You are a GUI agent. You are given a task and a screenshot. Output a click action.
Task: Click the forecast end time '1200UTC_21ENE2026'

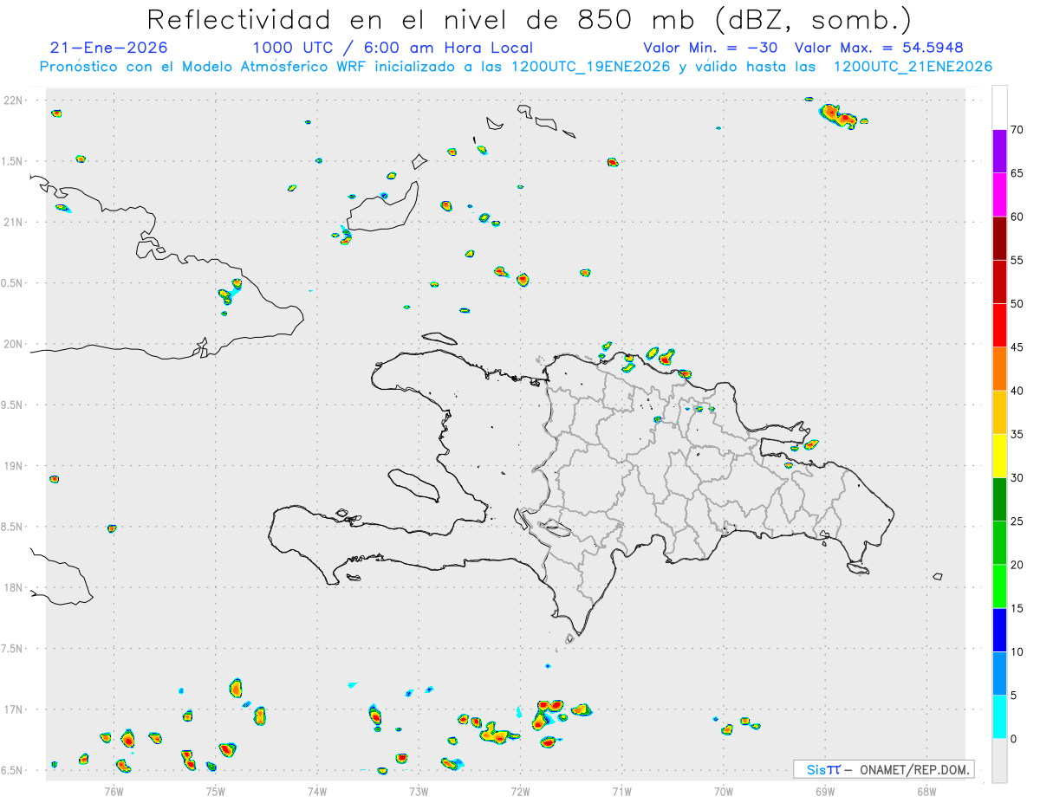click(x=913, y=67)
